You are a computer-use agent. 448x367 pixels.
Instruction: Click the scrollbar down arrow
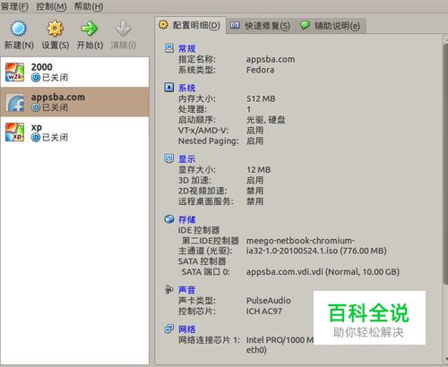coord(445,358)
